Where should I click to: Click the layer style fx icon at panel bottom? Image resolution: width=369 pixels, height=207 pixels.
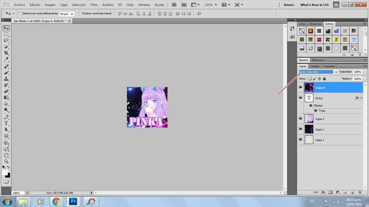323,192
